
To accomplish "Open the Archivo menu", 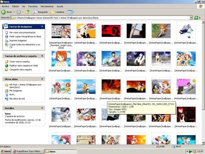I will (x=5, y=6).
